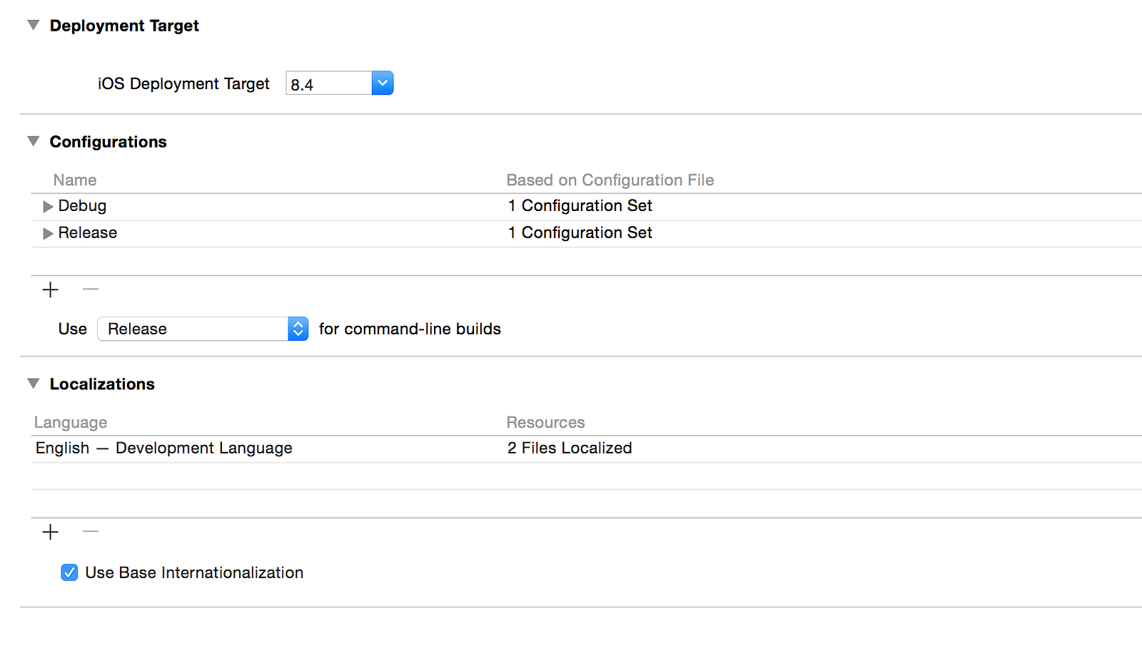Collapse the Configurations section
This screenshot has width=1142, height=663.
coord(34,142)
